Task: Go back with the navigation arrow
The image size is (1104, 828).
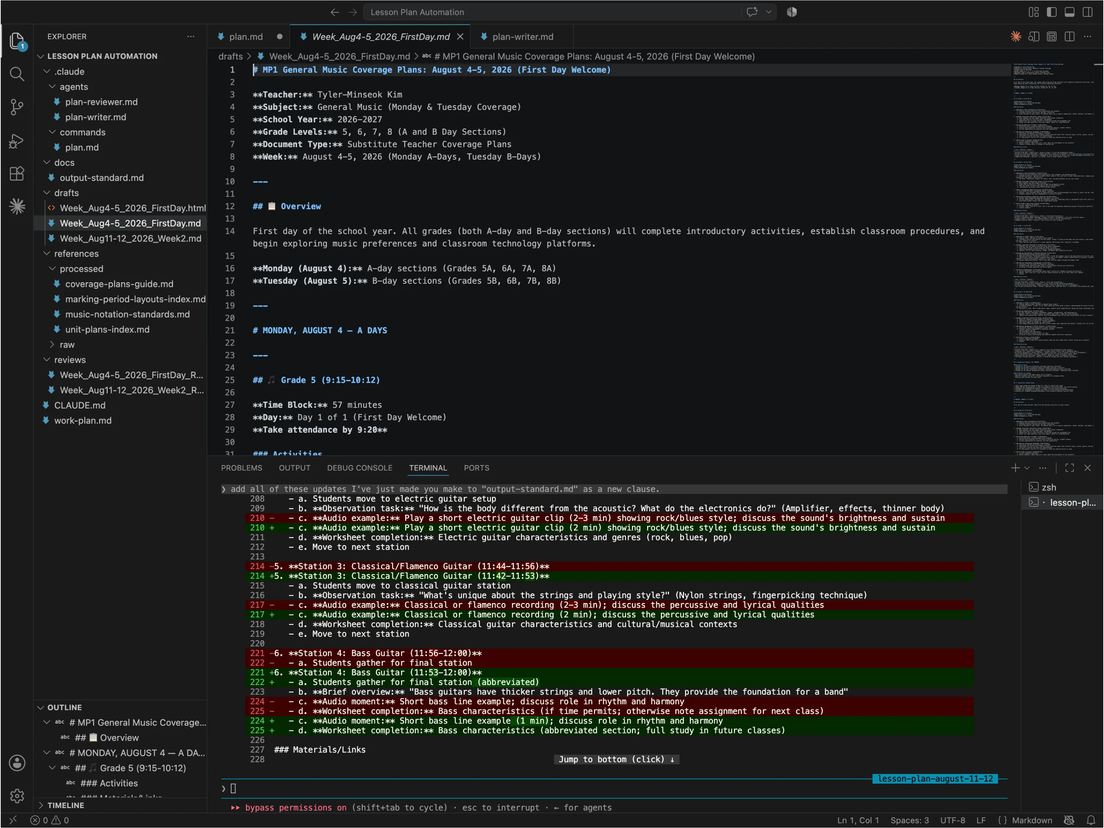Action: click(334, 12)
